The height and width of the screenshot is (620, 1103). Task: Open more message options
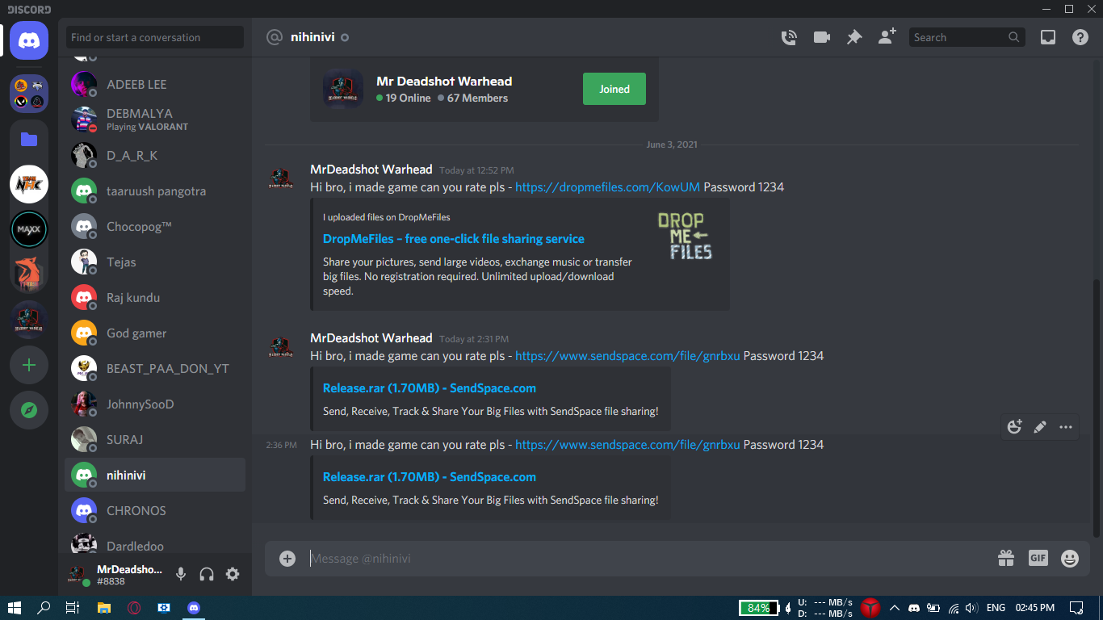pyautogui.click(x=1066, y=427)
